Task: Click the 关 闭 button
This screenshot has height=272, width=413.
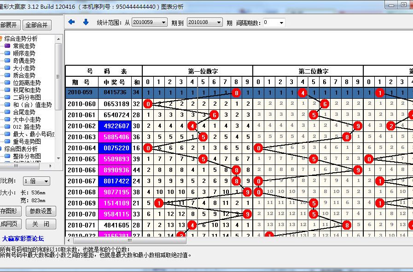Action: click(x=41, y=224)
